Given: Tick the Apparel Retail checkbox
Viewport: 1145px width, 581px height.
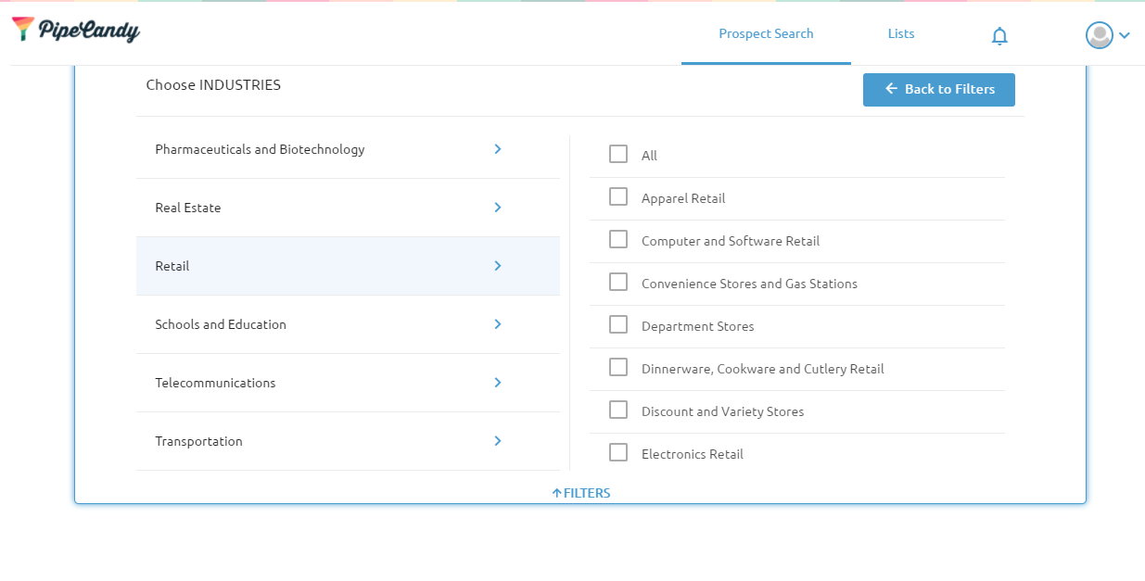Looking at the screenshot, I should coord(618,197).
